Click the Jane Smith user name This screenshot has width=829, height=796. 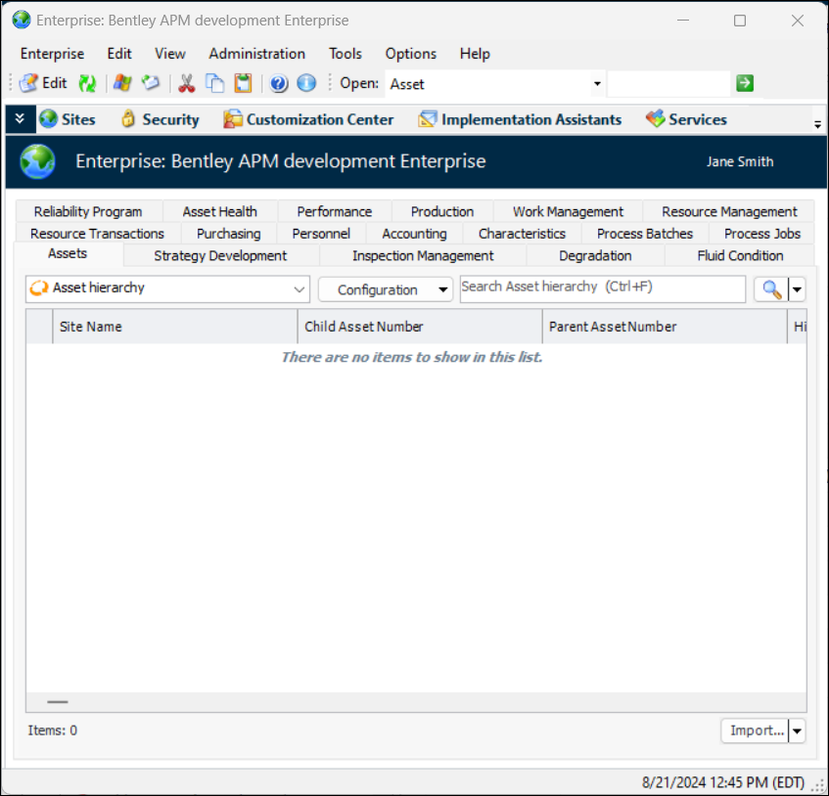(x=740, y=161)
